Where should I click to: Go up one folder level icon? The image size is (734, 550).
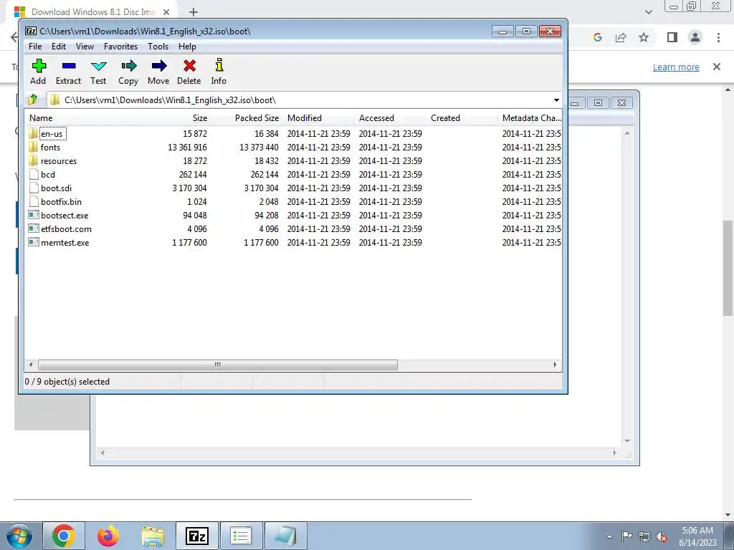[x=33, y=100]
